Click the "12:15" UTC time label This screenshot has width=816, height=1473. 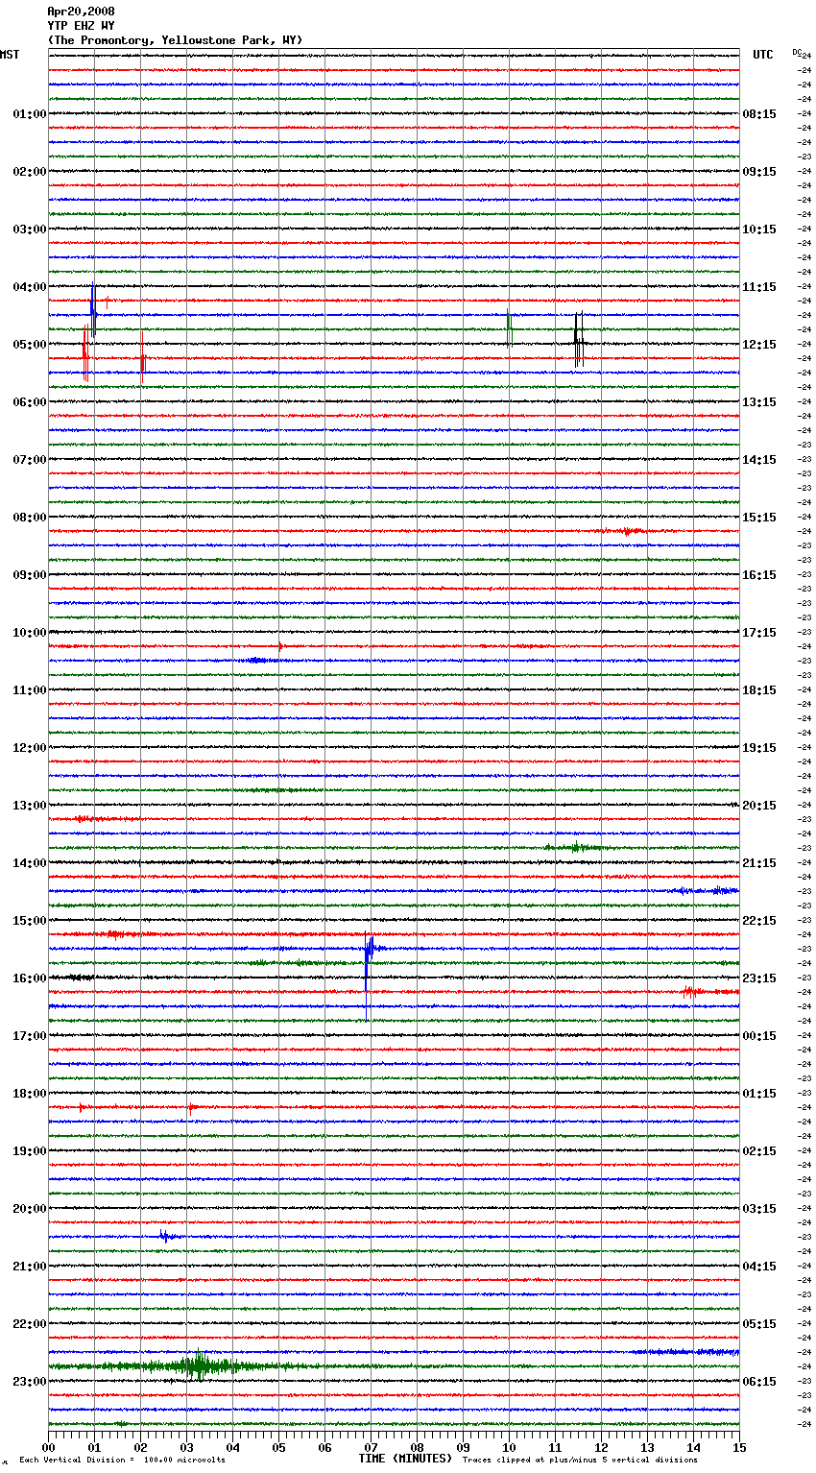[759, 345]
